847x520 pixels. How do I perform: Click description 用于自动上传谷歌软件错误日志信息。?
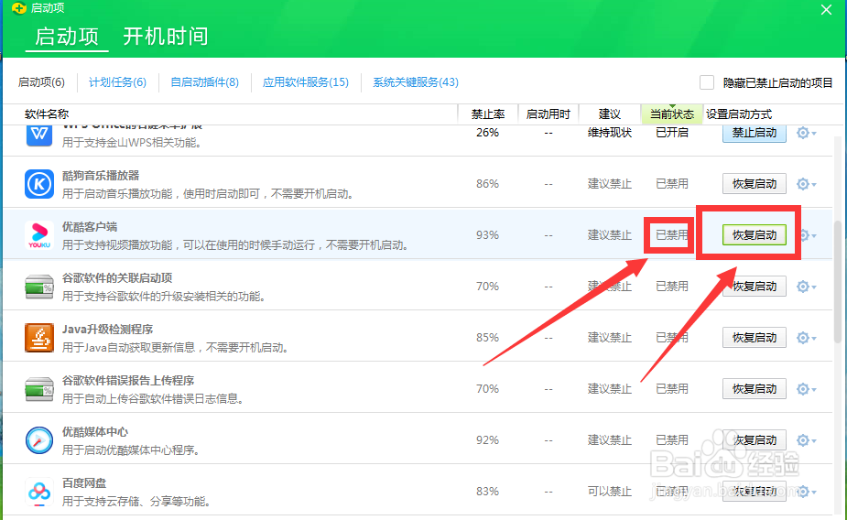[x=155, y=399]
